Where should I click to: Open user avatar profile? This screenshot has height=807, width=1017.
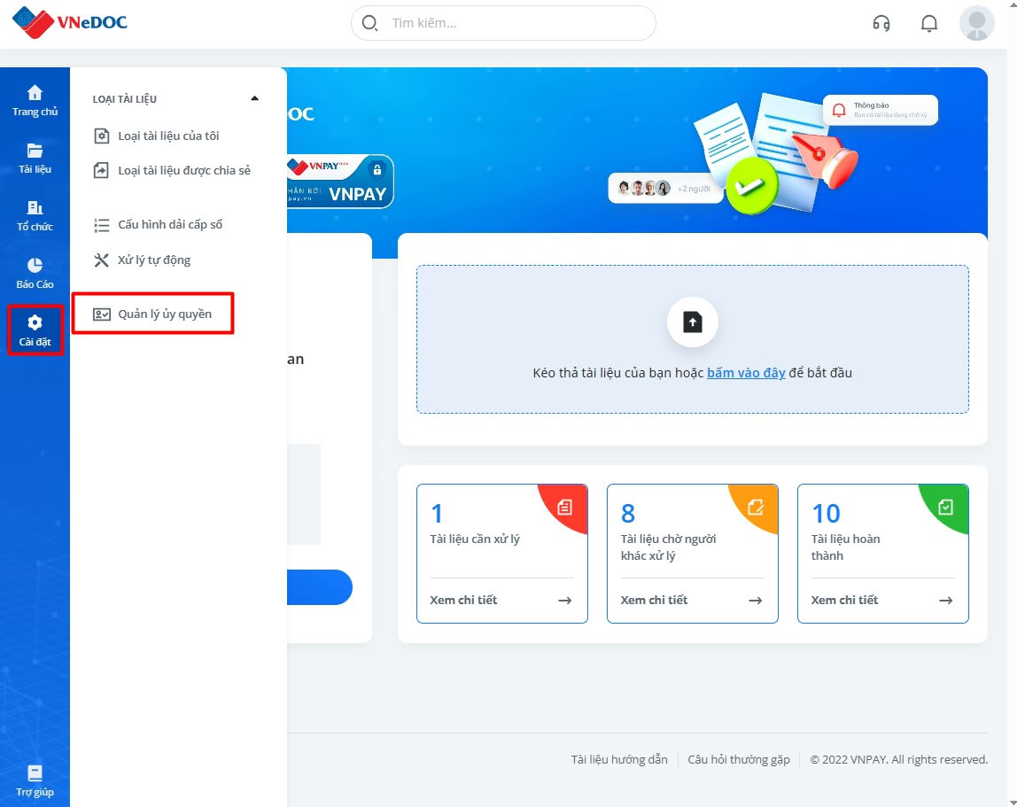977,23
